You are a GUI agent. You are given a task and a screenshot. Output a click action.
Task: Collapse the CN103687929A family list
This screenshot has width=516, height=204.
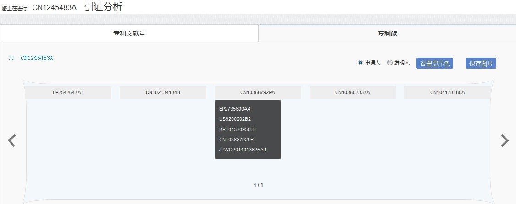click(x=258, y=92)
